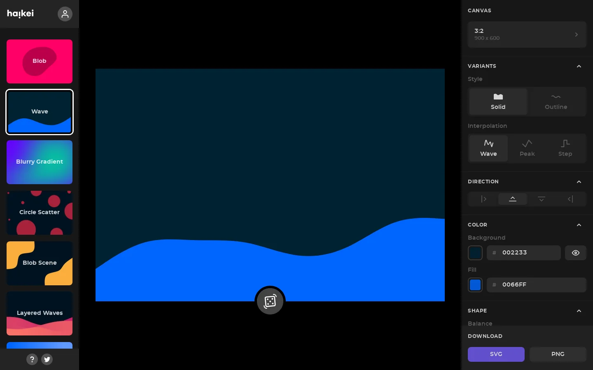Viewport: 593px width, 370px height.
Task: Select the Blob generator
Action: pos(40,61)
